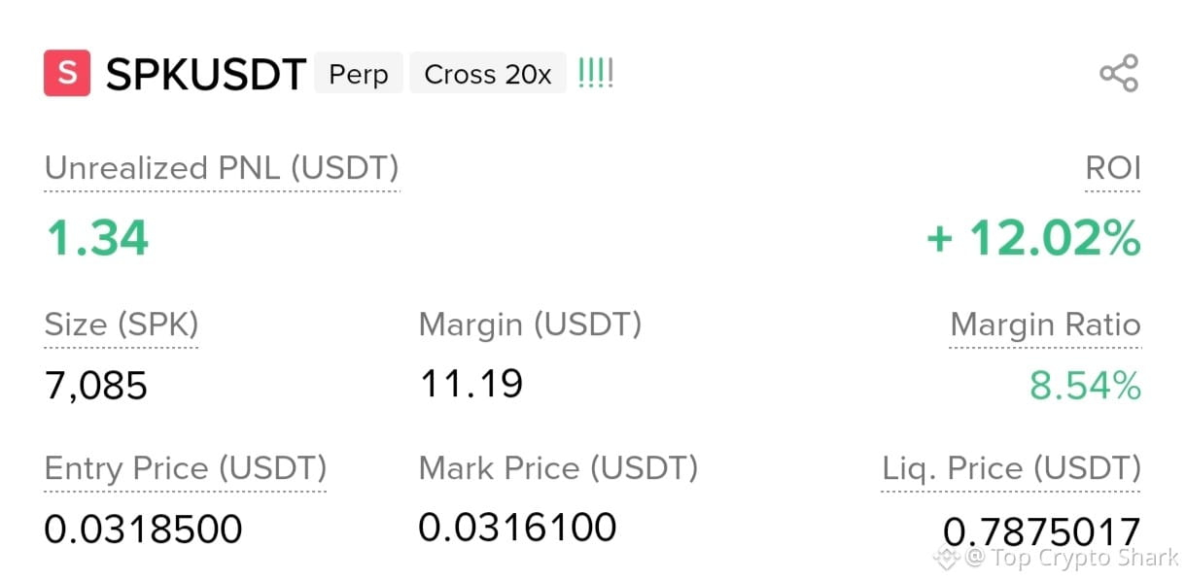This screenshot has width=1186, height=581.
Task: Tap the green exclamation-bar indicator
Action: click(x=595, y=74)
